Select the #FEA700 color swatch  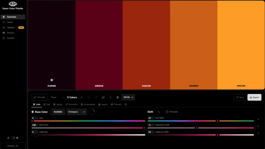[241, 45]
